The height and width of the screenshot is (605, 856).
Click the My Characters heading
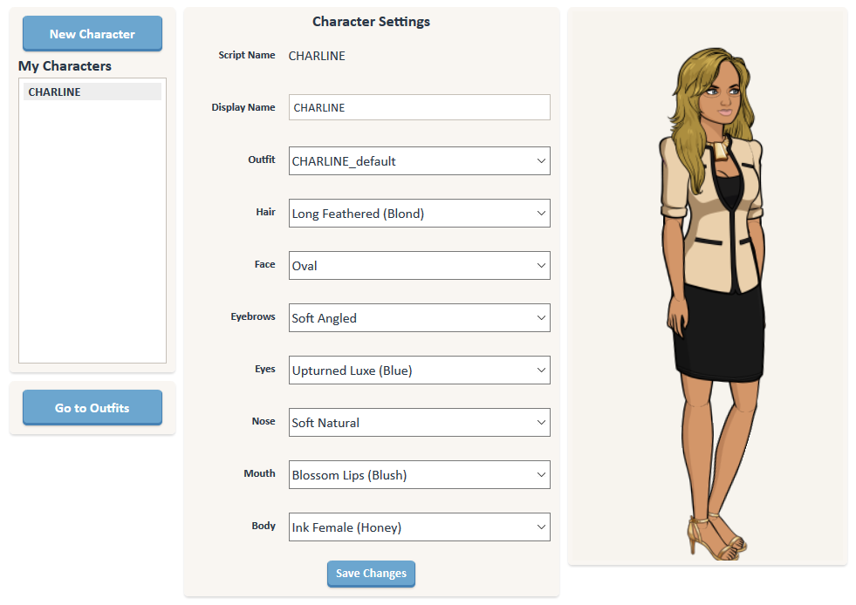click(x=65, y=66)
